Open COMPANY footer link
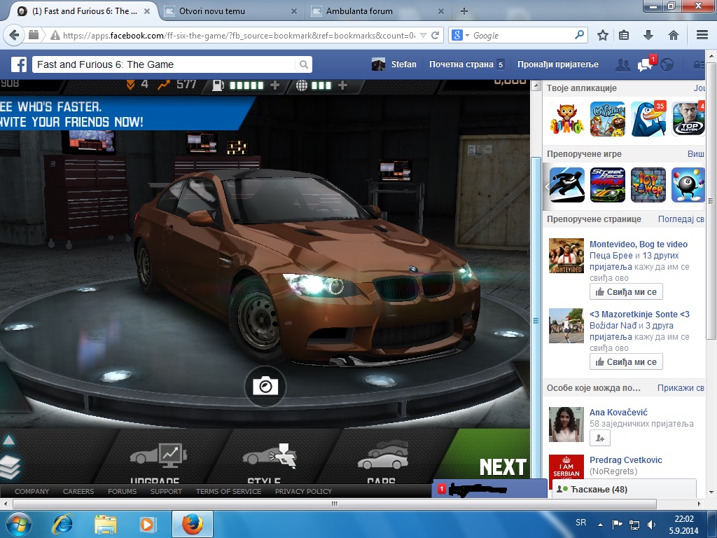 32,491
